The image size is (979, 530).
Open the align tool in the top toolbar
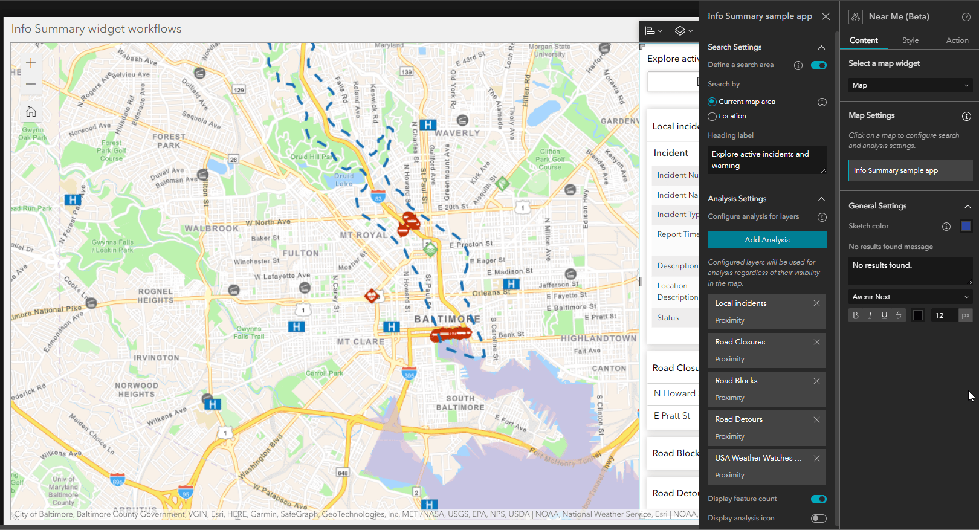pyautogui.click(x=653, y=31)
